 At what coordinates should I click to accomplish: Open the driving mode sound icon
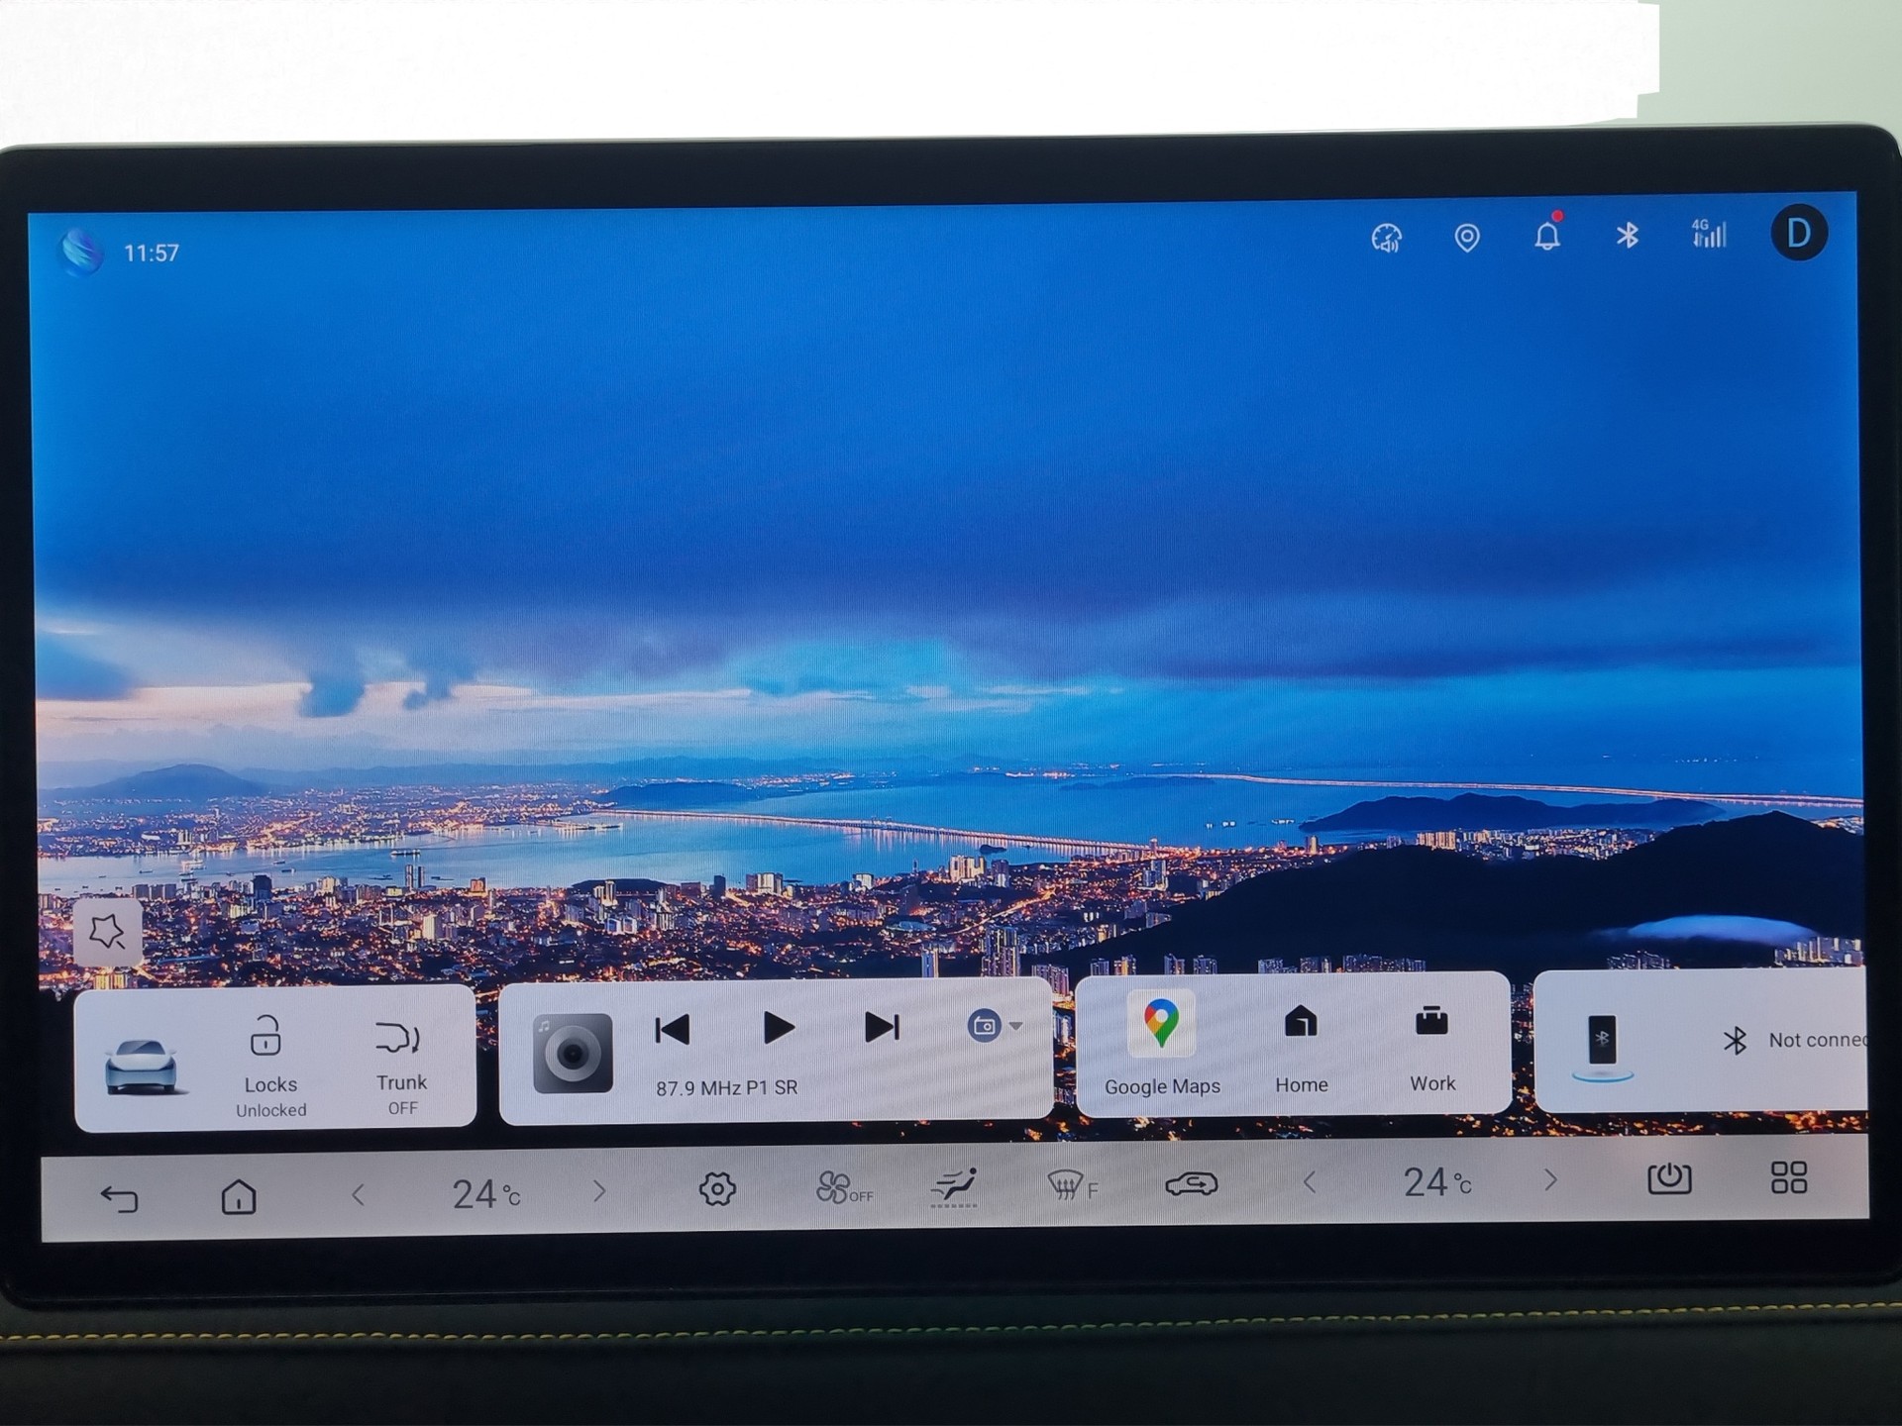pos(1386,238)
